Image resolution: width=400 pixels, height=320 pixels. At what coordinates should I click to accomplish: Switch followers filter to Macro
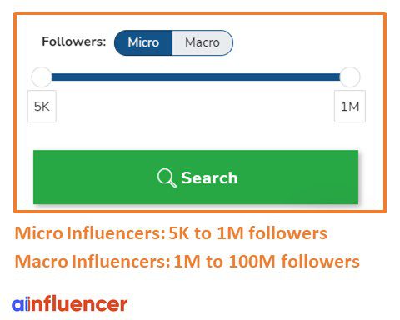point(202,42)
